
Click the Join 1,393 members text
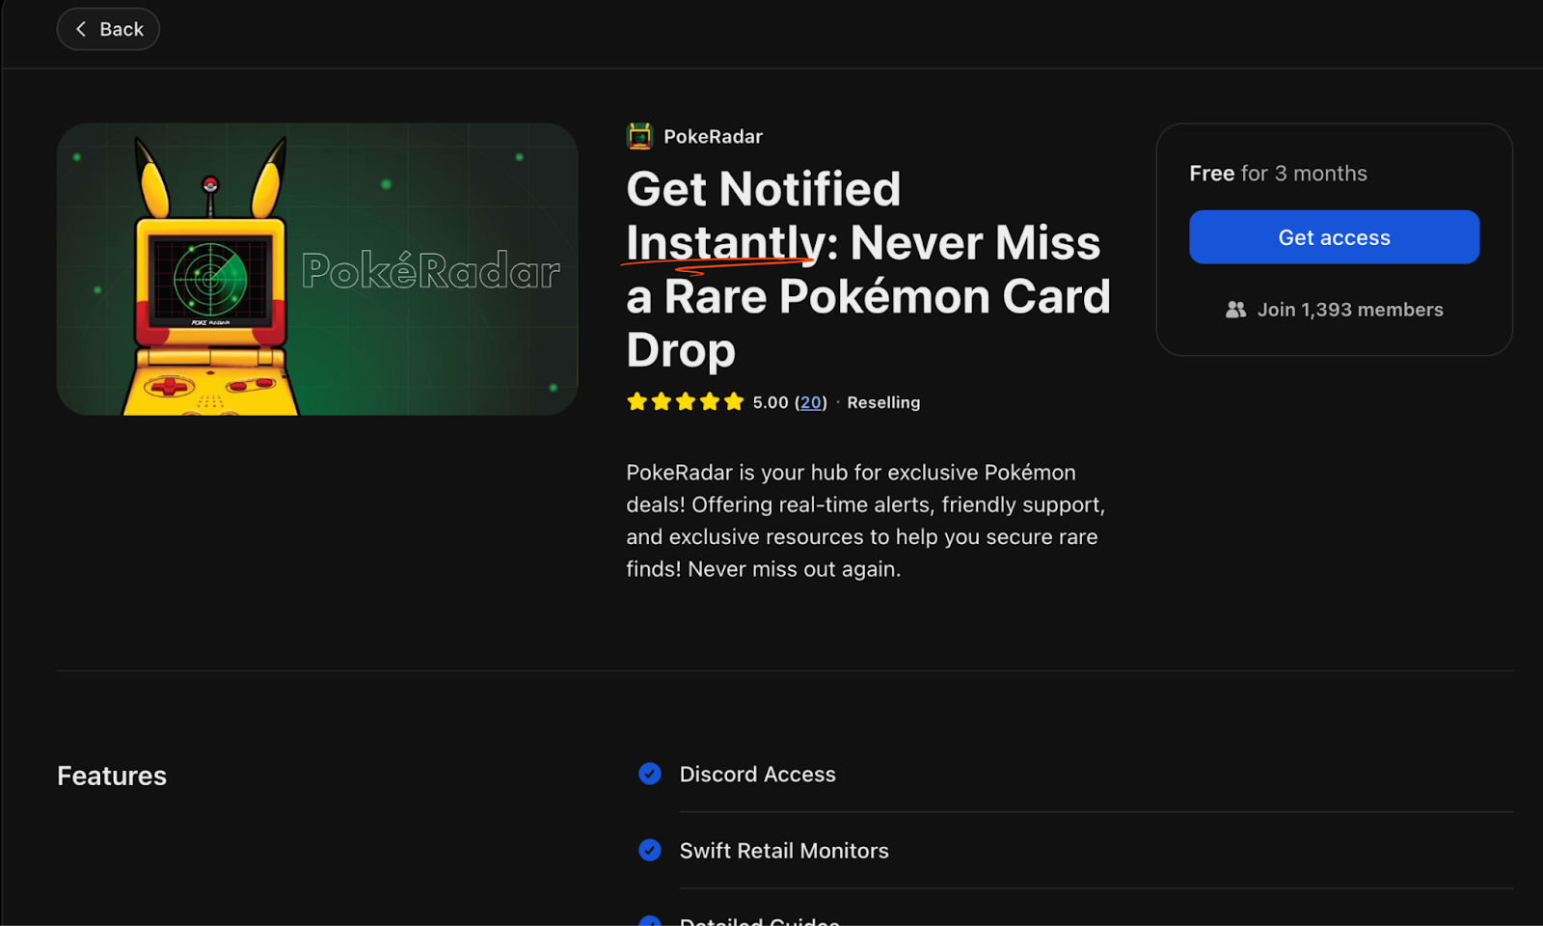pos(1350,310)
